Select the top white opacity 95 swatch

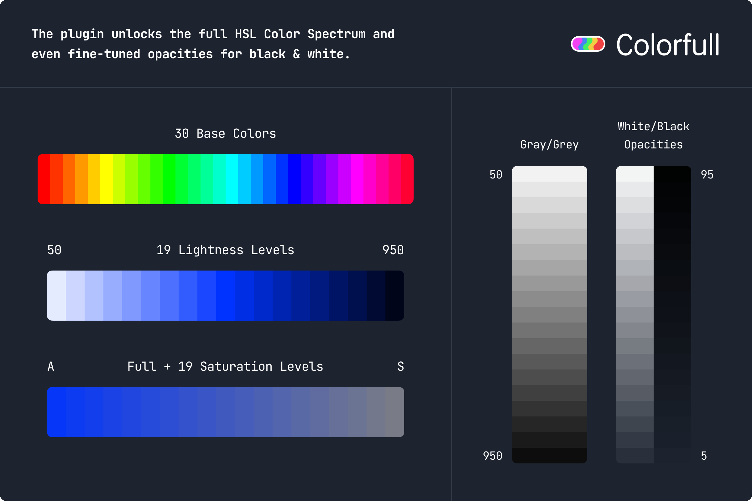point(635,174)
